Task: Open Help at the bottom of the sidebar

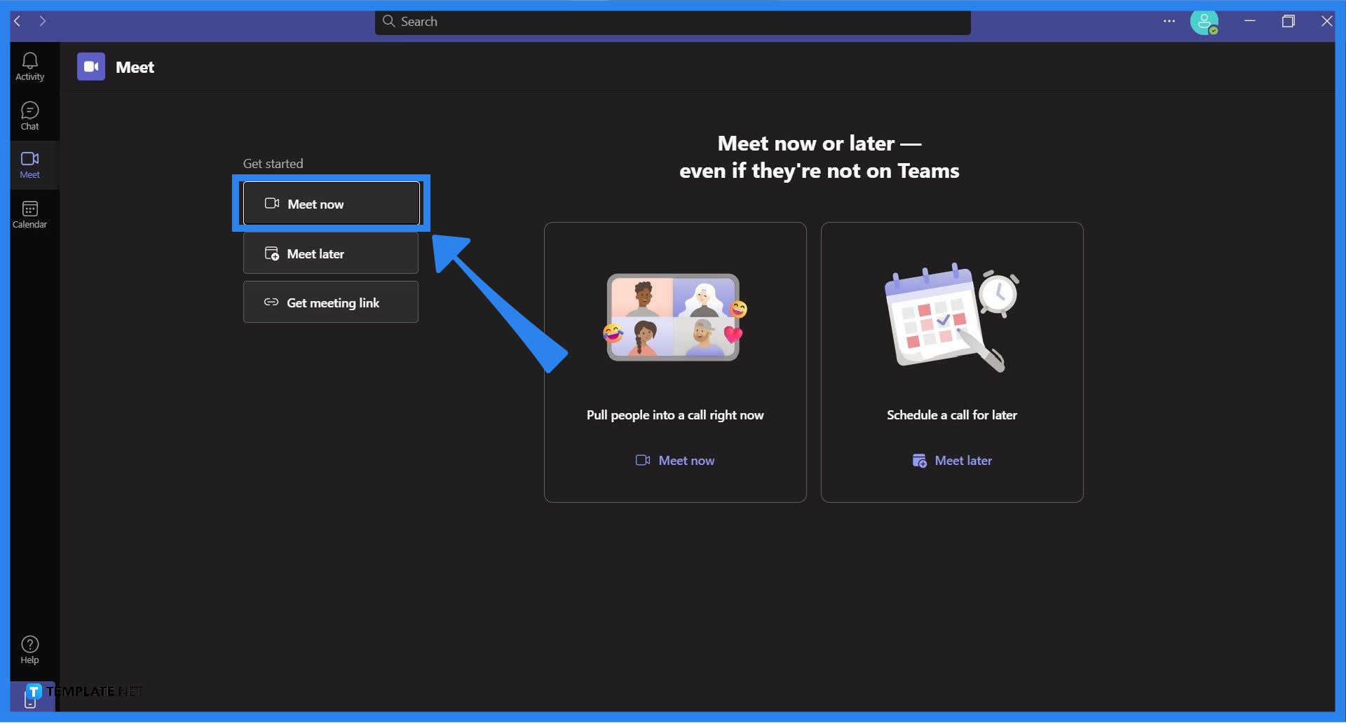Action: [x=29, y=647]
